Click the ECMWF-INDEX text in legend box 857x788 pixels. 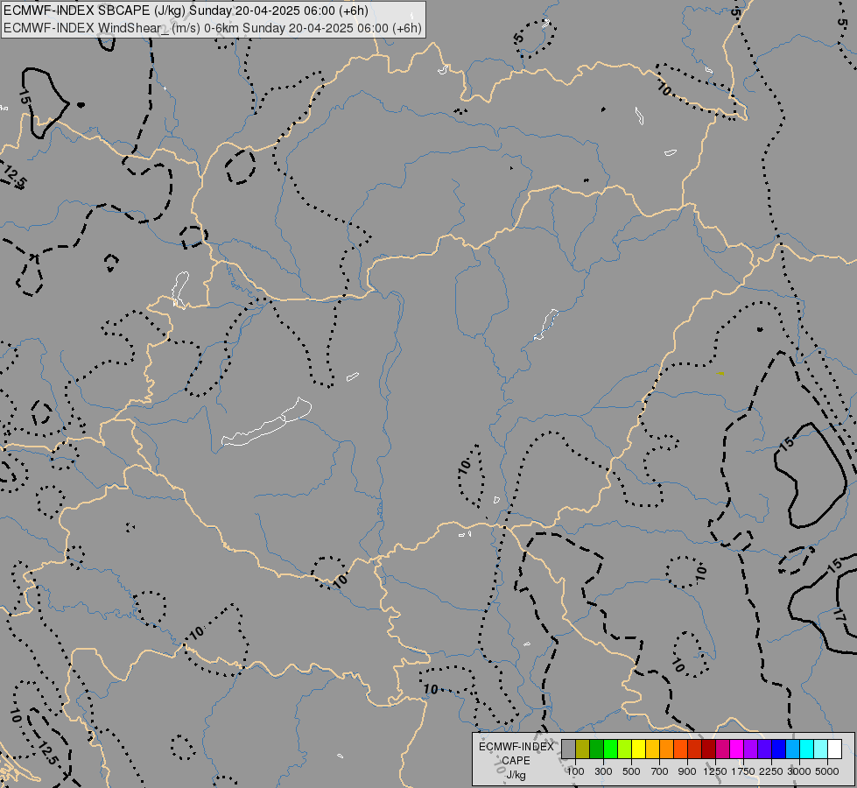click(x=516, y=747)
